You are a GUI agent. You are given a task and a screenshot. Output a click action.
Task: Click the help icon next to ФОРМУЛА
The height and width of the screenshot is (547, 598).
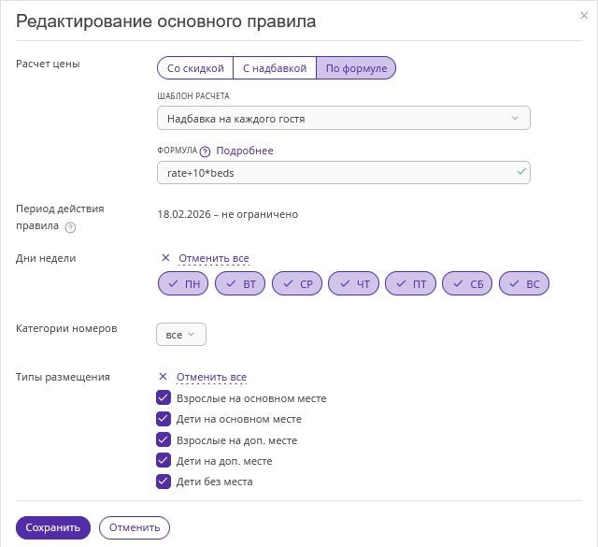tap(205, 151)
